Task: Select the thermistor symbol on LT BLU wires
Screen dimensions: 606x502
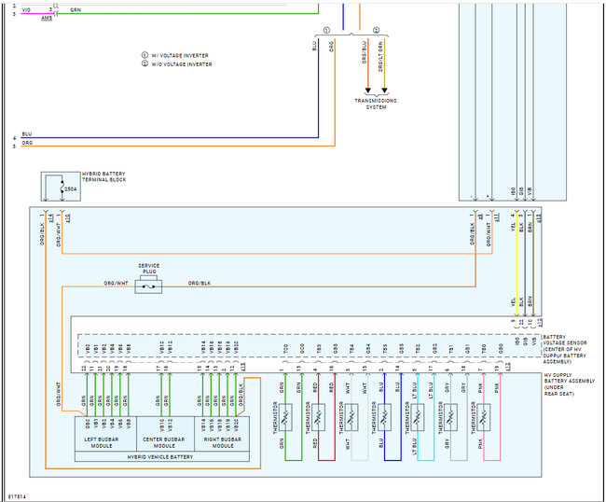Action: pyautogui.click(x=418, y=417)
